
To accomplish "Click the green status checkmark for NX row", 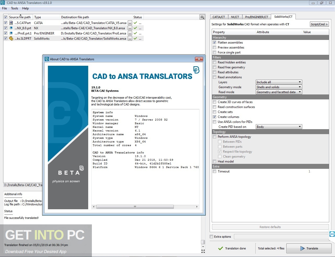I will coord(135,28).
